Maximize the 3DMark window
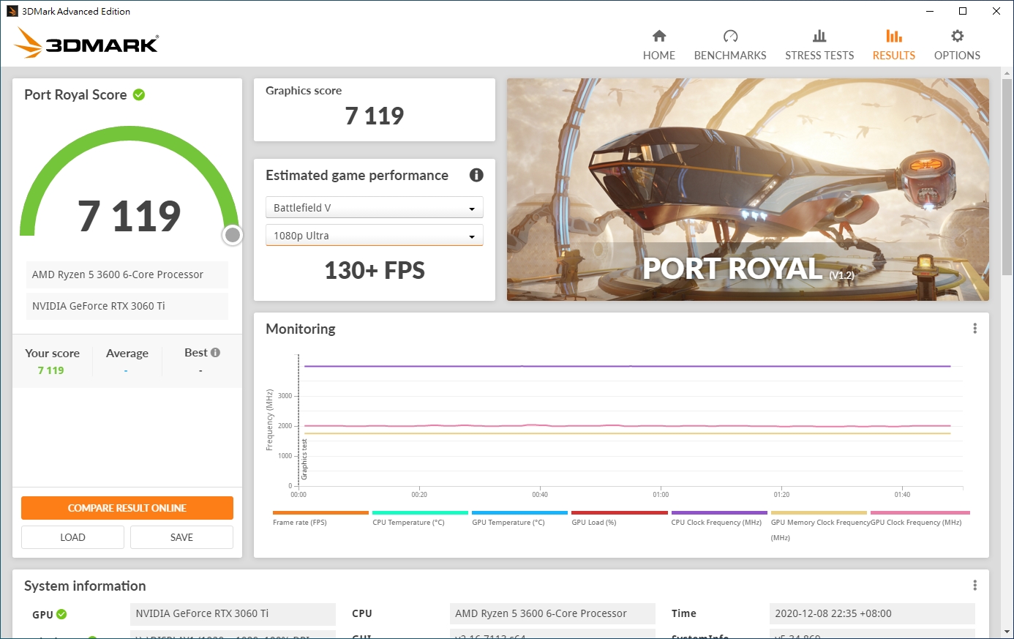1014x639 pixels. [963, 11]
